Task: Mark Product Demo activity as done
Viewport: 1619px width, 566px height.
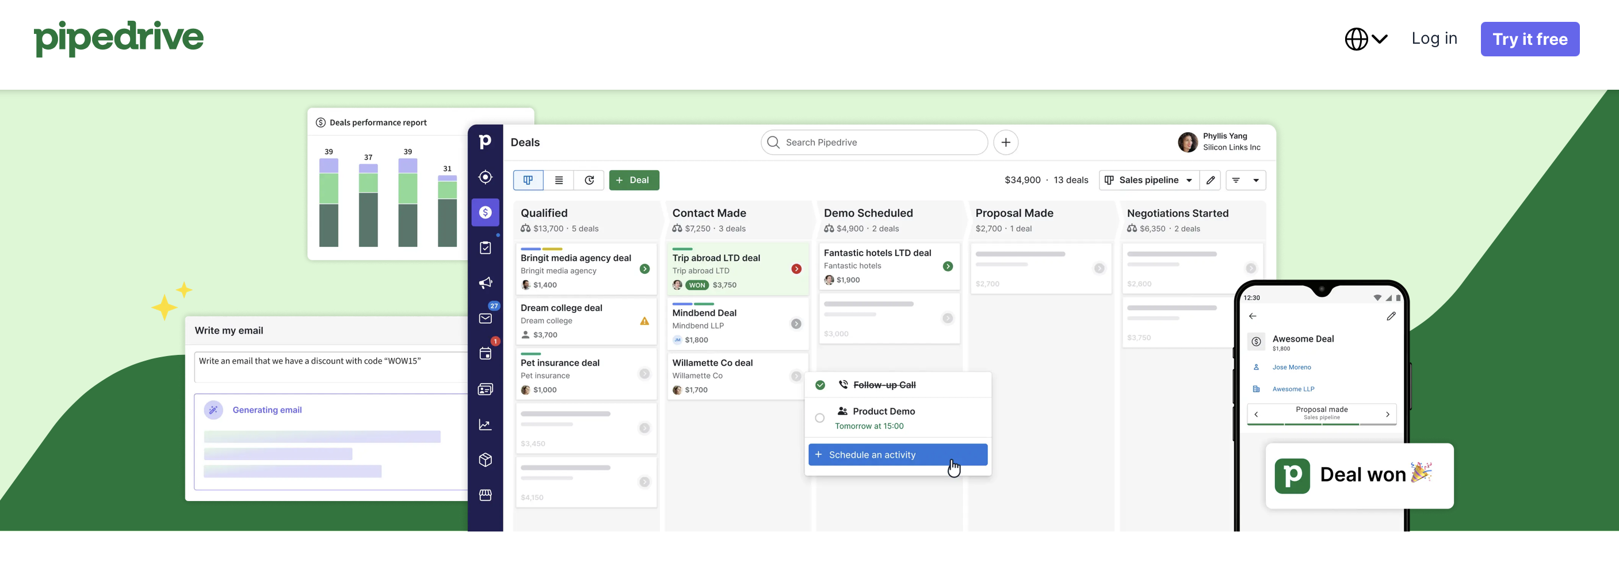Action: click(x=819, y=418)
